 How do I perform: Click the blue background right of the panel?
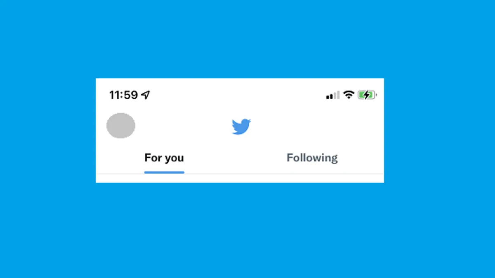439,131
